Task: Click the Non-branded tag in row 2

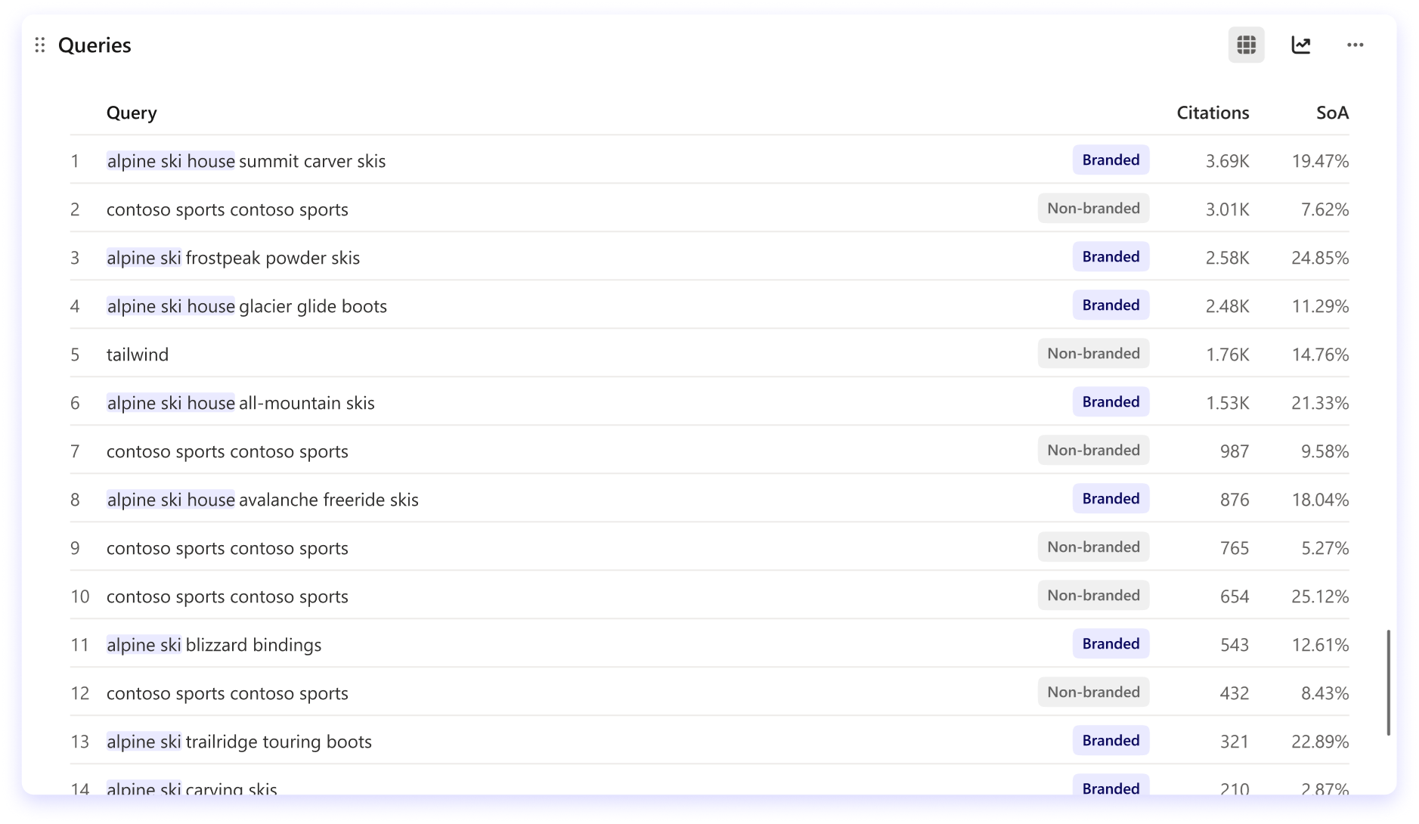Action: [1093, 209]
